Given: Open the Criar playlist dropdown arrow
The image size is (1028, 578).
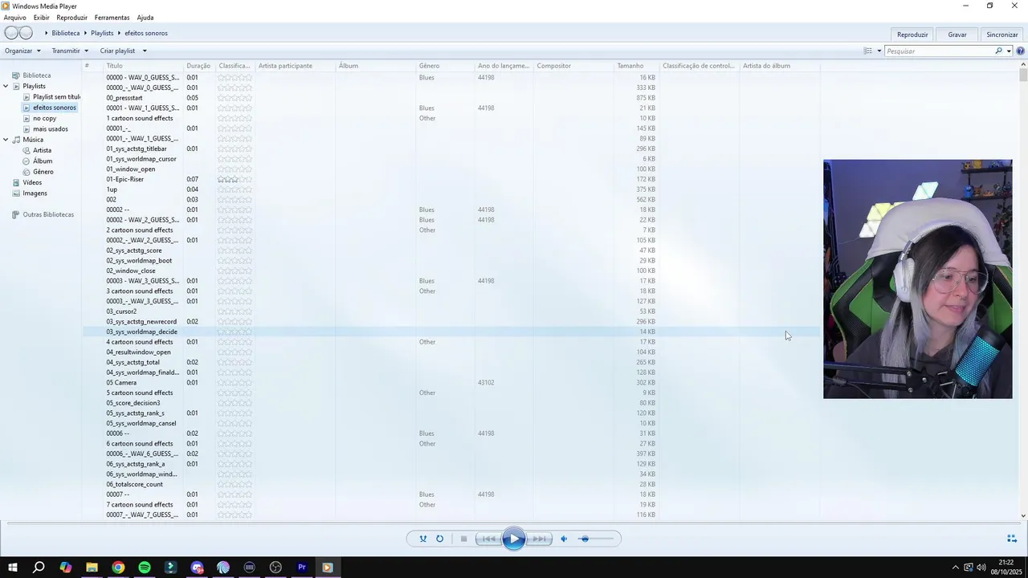Looking at the screenshot, I should click(145, 51).
